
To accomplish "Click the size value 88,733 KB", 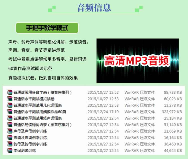I will (x=173, y=92).
